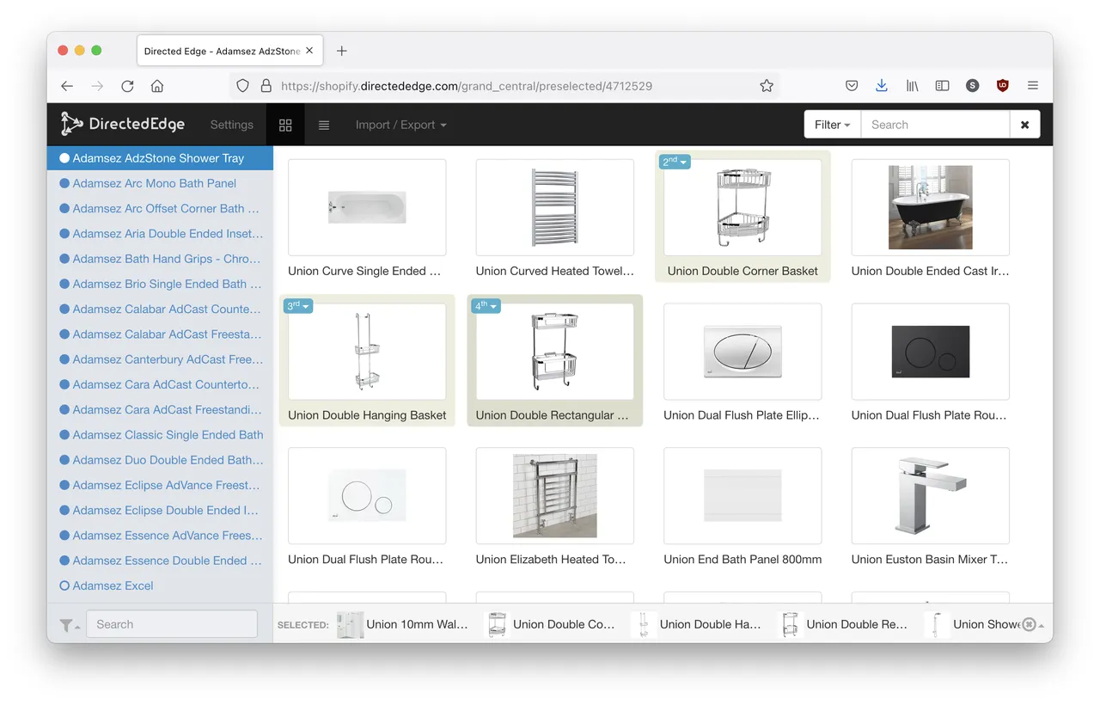Screen dimensions: 1100x705
Task: Open a new browser tab
Action: click(x=341, y=51)
